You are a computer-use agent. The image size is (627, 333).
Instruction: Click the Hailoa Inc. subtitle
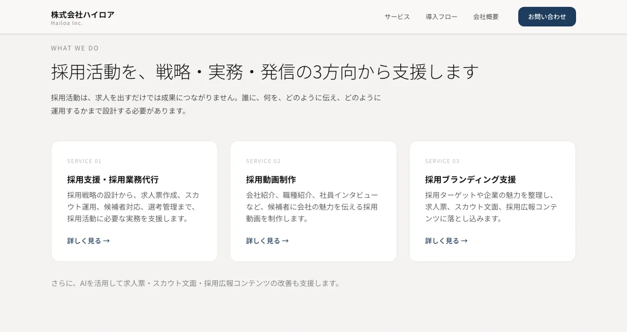[67, 23]
